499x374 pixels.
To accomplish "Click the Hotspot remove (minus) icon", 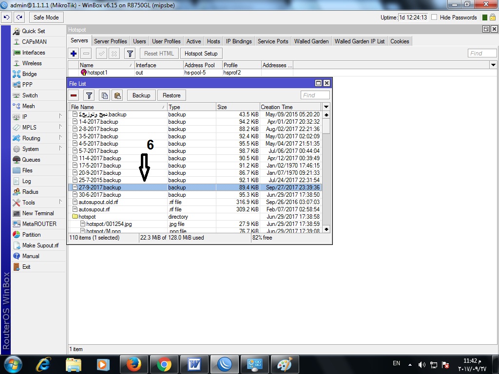I will (x=86, y=54).
